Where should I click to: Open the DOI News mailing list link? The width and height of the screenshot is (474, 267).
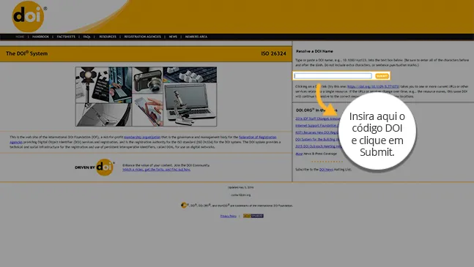[326, 170]
